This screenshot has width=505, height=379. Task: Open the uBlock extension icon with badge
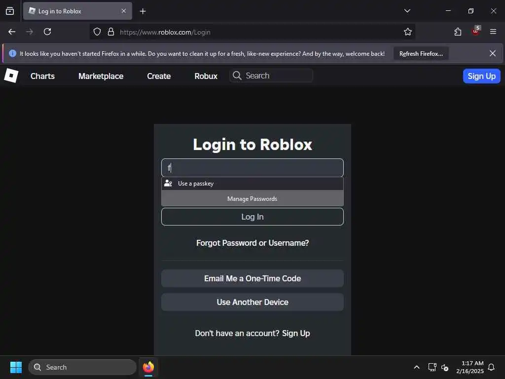(x=476, y=31)
